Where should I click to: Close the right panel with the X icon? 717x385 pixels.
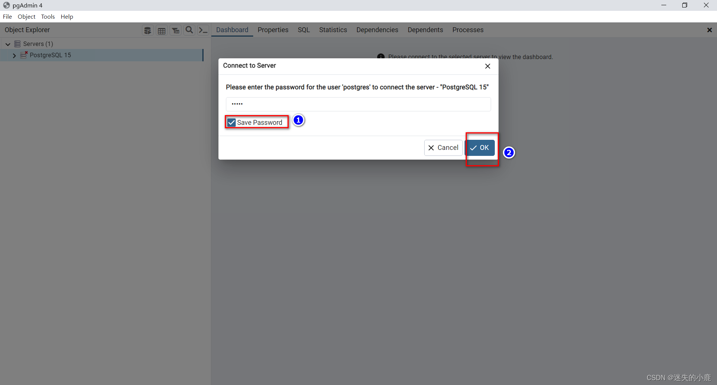tap(710, 30)
